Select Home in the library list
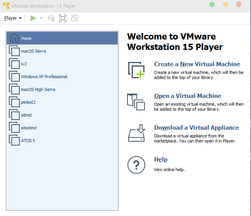 tap(62, 38)
